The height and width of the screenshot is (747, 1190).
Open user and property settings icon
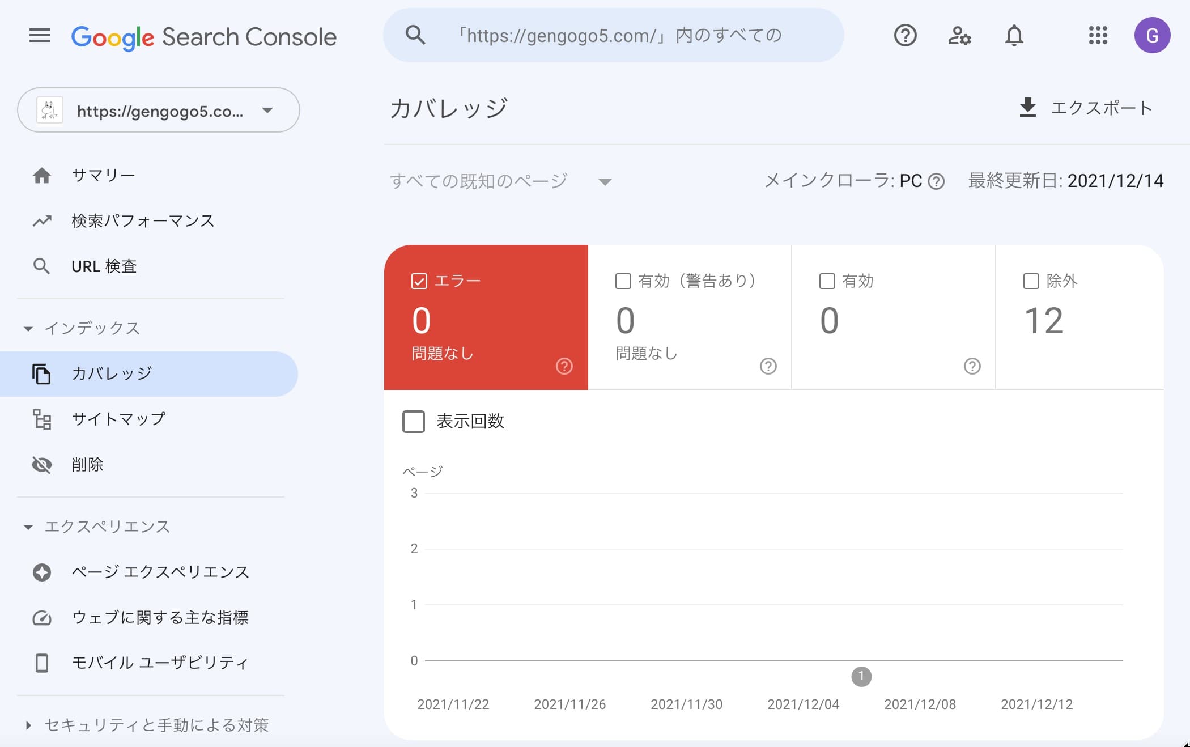pos(959,36)
